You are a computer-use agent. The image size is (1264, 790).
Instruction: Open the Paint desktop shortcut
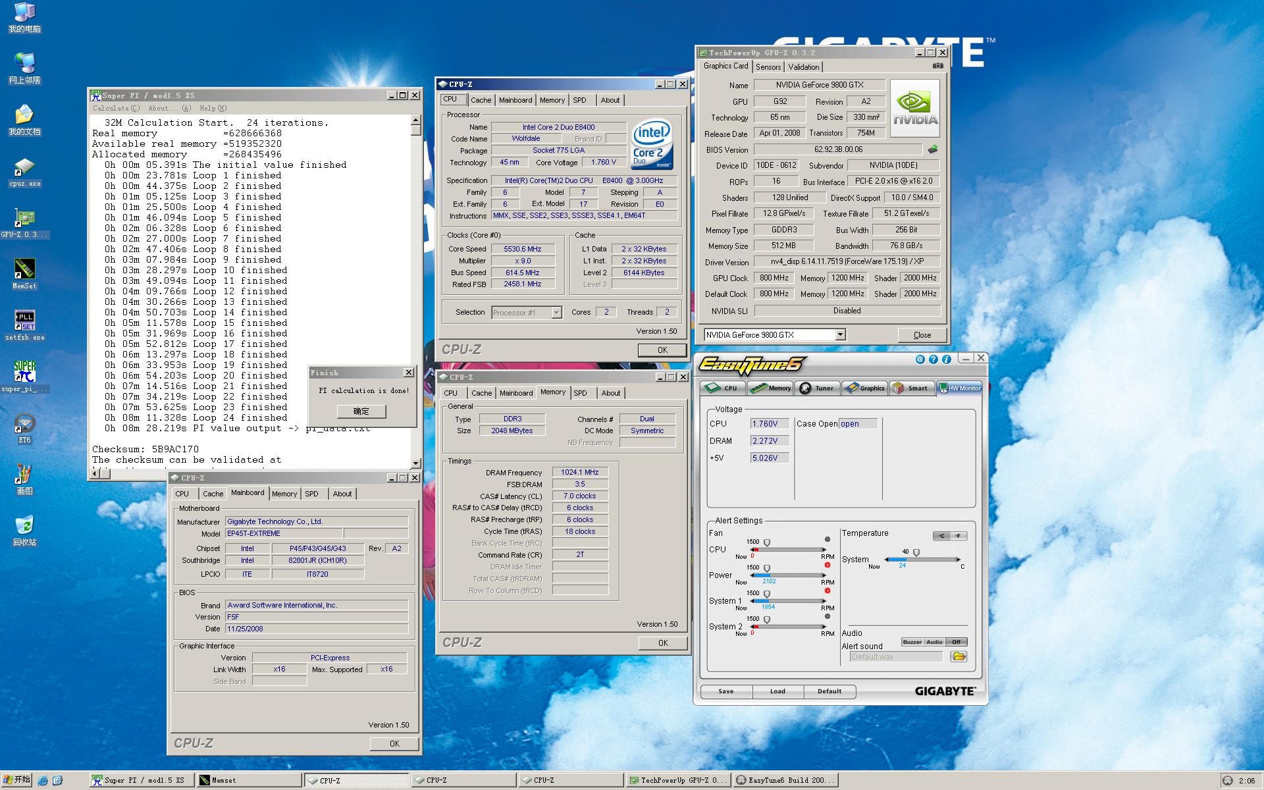pyautogui.click(x=24, y=479)
